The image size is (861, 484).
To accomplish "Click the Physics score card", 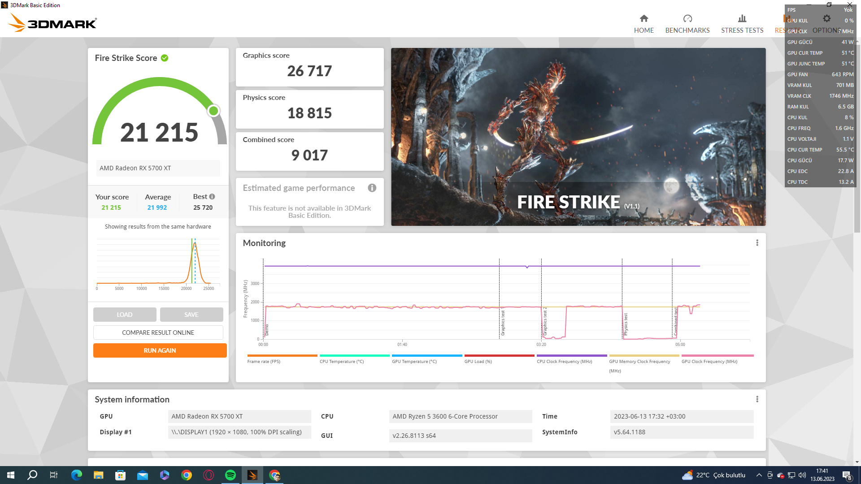I will pos(309,109).
